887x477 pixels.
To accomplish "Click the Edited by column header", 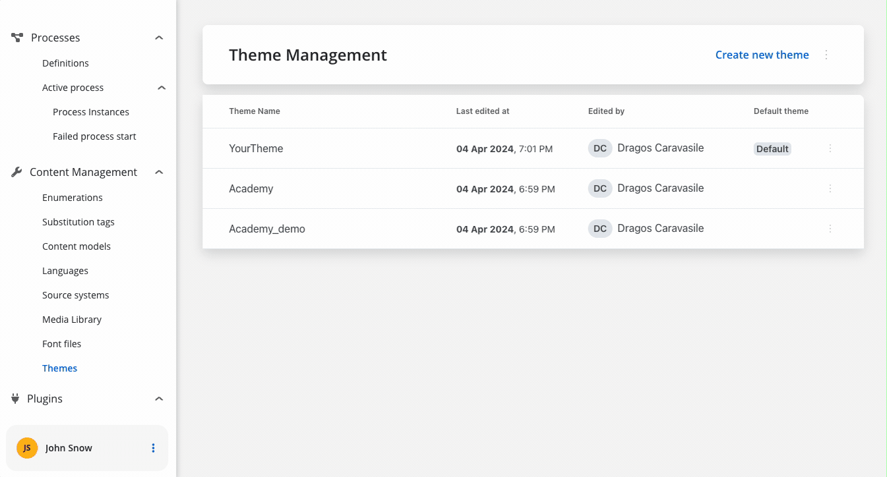I will pos(606,111).
